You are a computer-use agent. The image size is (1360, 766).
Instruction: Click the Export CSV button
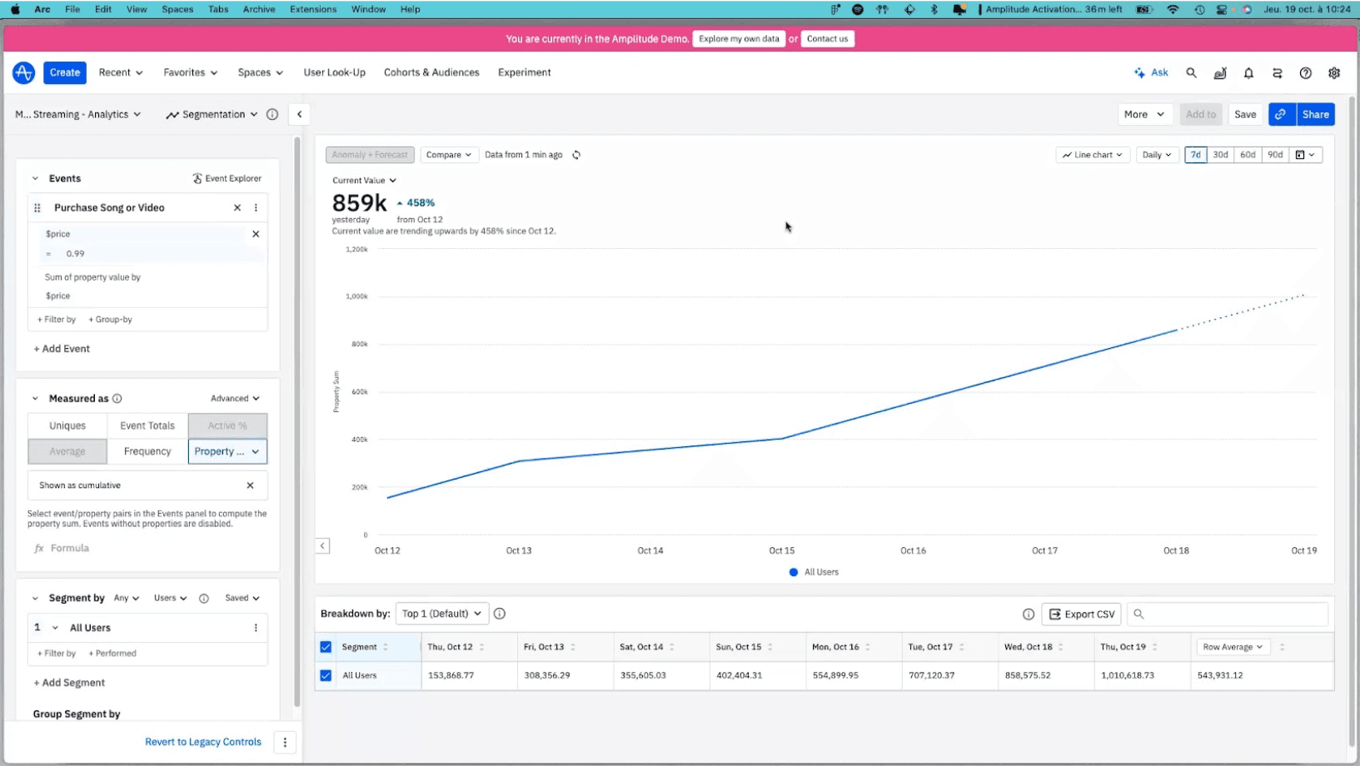tap(1081, 614)
